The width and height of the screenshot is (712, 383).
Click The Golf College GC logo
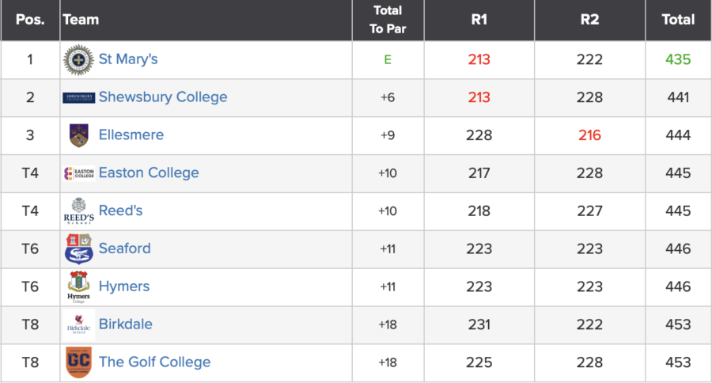pyautogui.click(x=78, y=362)
